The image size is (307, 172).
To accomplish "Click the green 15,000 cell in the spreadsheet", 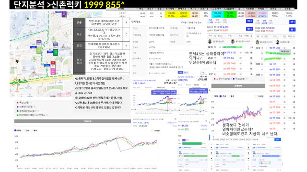I will point(230,13).
